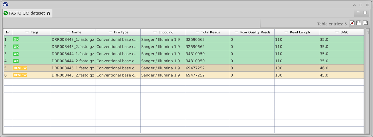Click the application logo in title bar
This screenshot has height=137, width=373.
[x=5, y=5]
